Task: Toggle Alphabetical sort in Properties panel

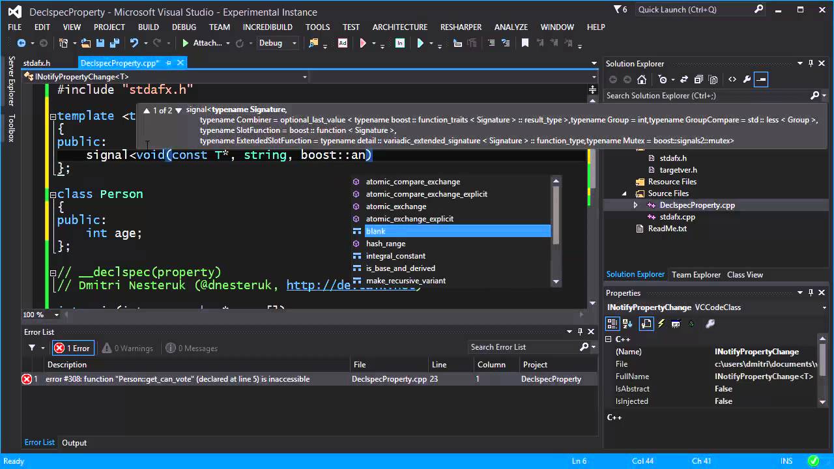Action: [627, 323]
